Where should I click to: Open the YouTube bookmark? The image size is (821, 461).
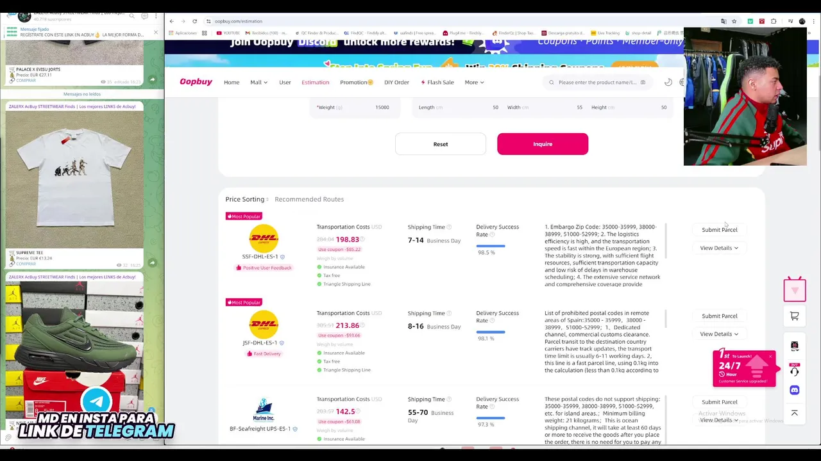tap(228, 33)
